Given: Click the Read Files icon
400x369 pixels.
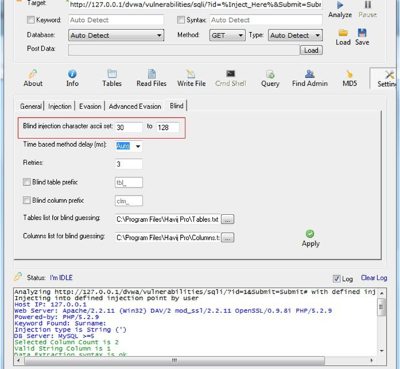Looking at the screenshot, I should click(x=151, y=77).
